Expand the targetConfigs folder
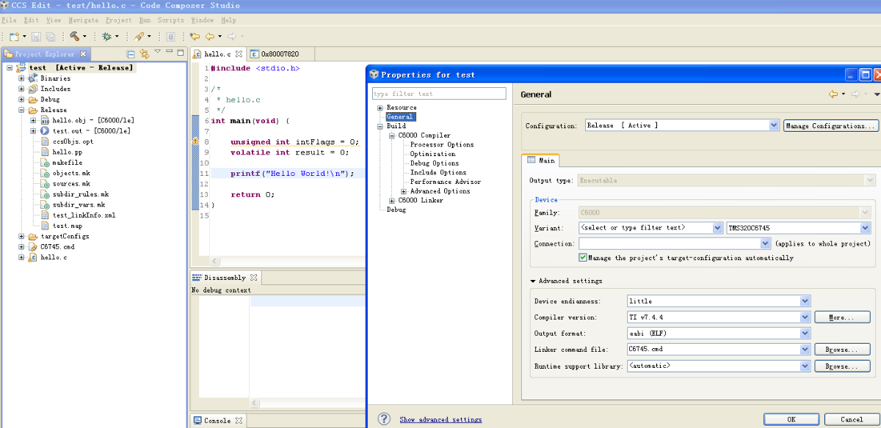The width and height of the screenshot is (881, 428). pos(21,237)
